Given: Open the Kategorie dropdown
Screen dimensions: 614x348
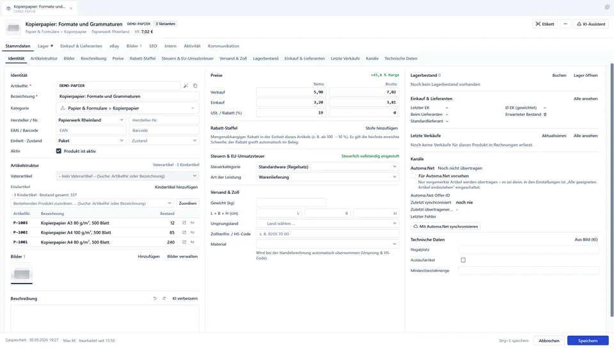Looking at the screenshot, I should [128, 108].
